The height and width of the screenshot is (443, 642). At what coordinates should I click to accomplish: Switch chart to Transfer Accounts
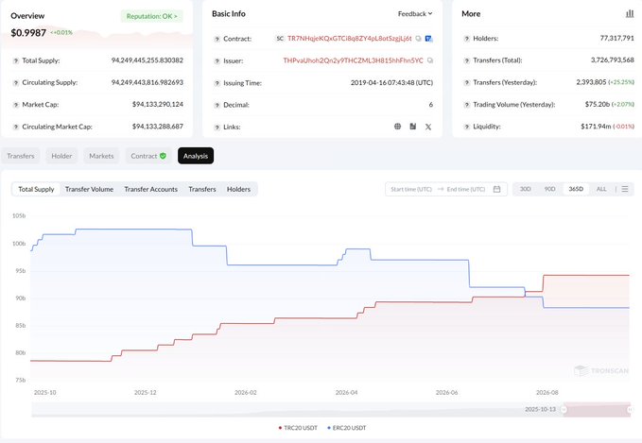pos(150,189)
